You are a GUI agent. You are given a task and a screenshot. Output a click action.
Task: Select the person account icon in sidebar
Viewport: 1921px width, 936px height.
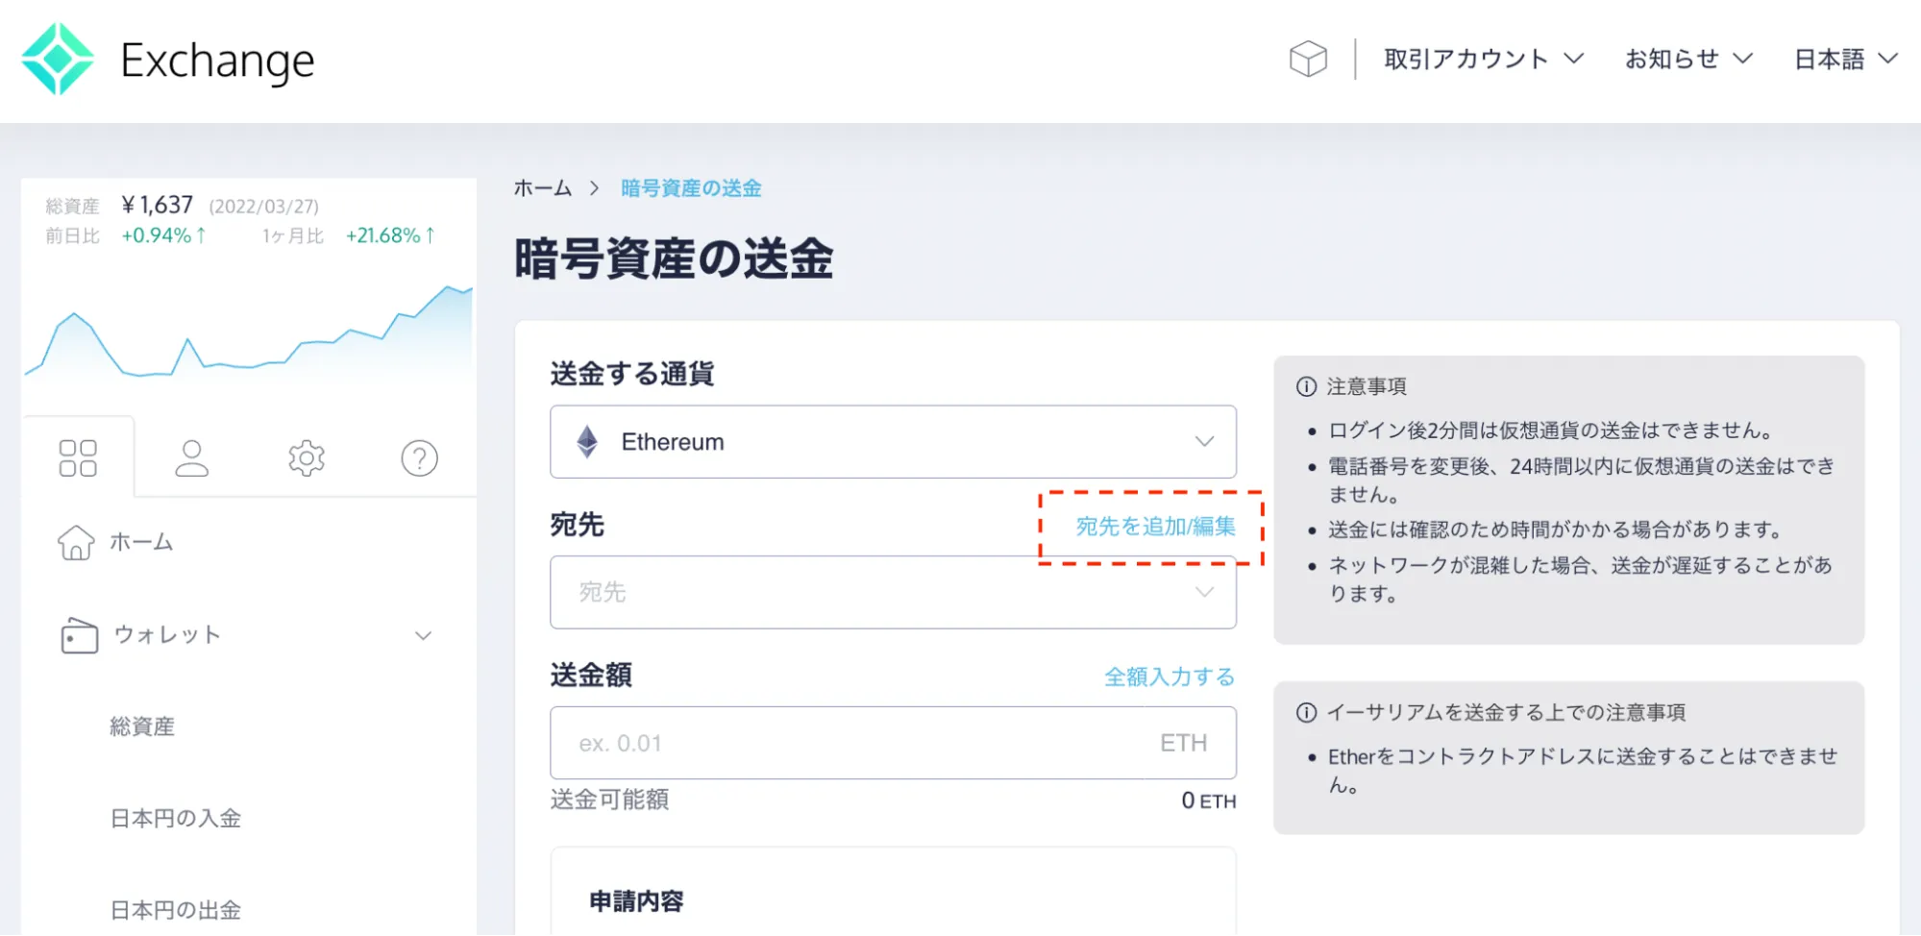pos(191,457)
